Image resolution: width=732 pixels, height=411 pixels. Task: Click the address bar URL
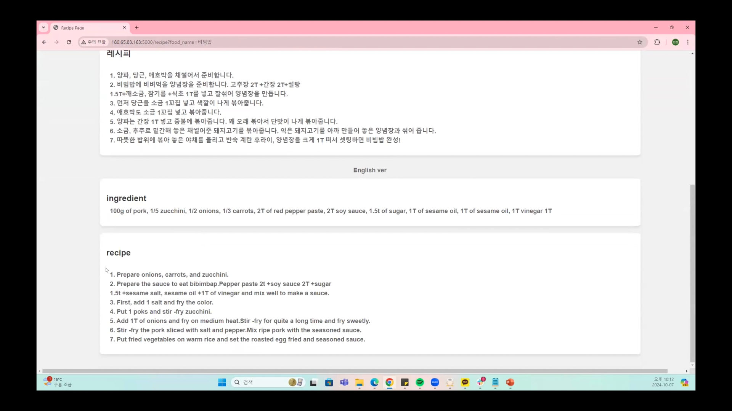point(161,42)
